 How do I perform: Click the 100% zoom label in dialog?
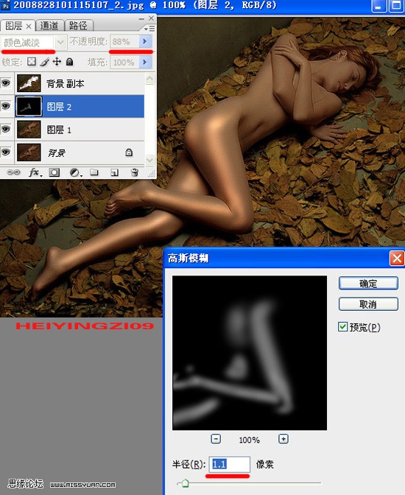point(250,440)
